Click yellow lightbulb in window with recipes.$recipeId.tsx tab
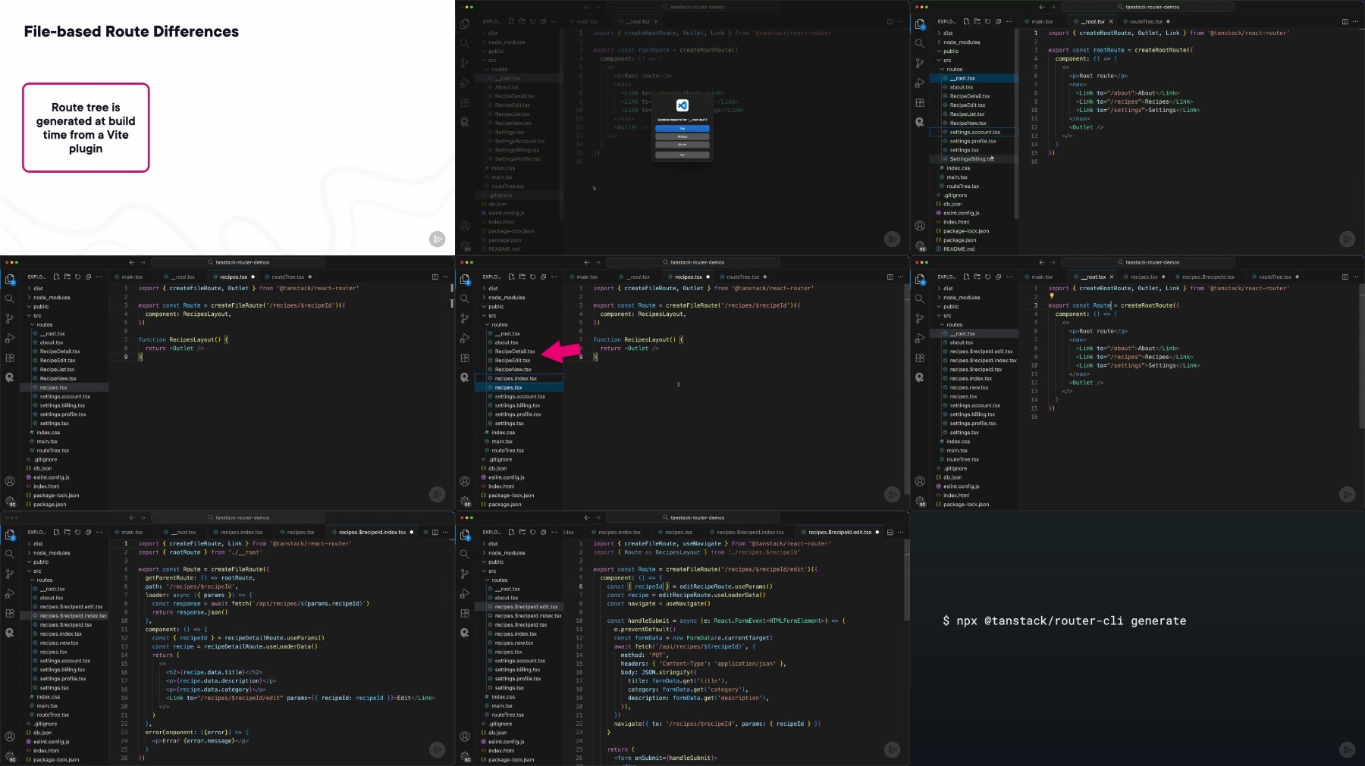The image size is (1365, 766). [1052, 296]
